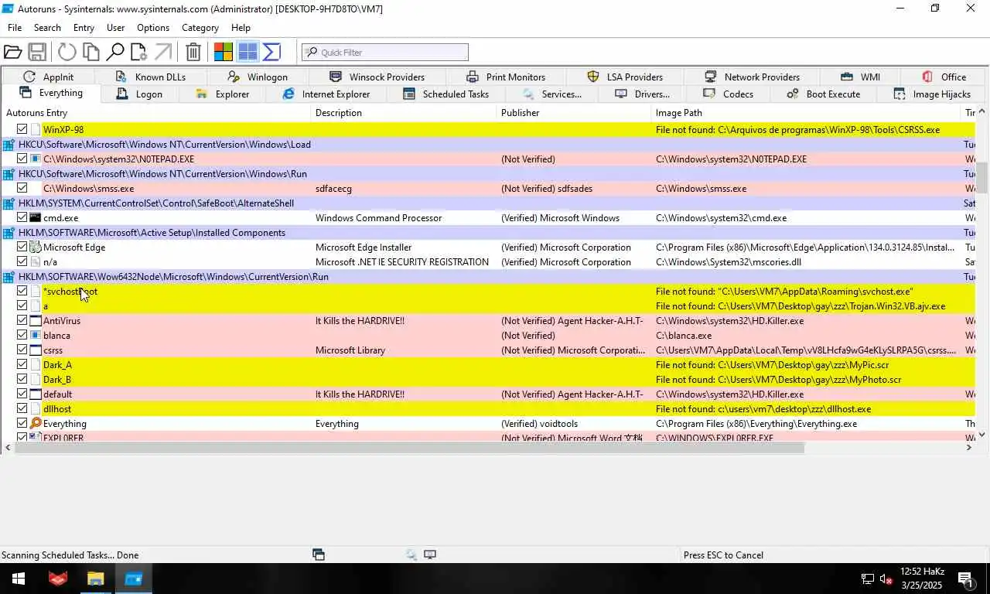Uncheck the Microsoft Edge entry checkbox
Screen dimensions: 990x594
click(22, 247)
